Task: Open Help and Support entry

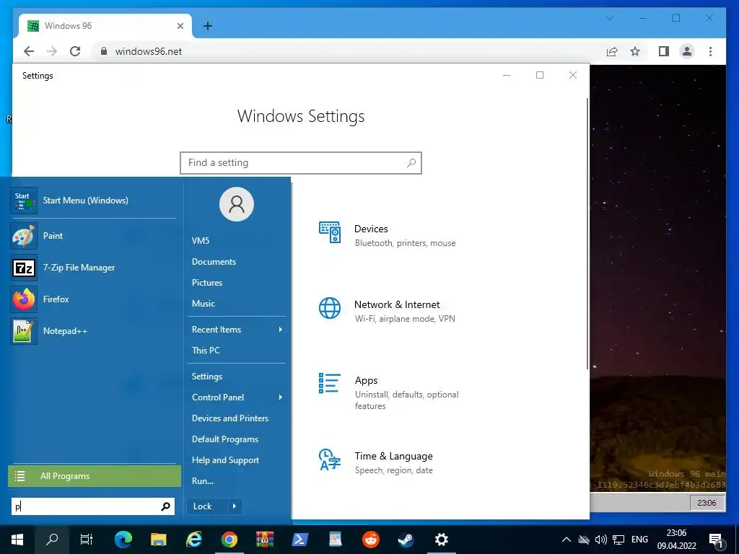Action: 225,460
